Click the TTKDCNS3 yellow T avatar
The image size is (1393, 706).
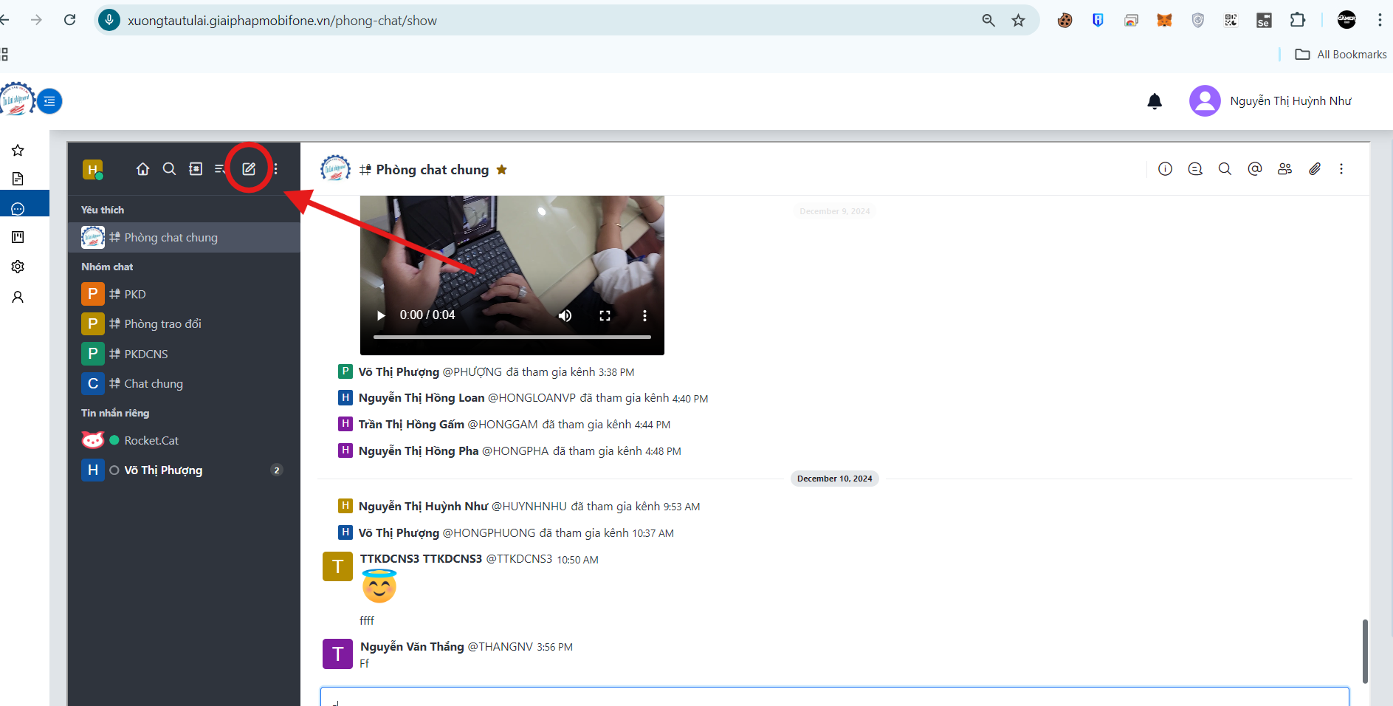click(338, 566)
